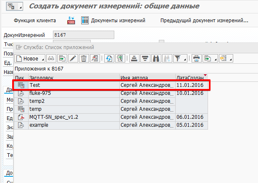Click the Функция клиента button
Viewport: 258px width, 183px height.
click(34, 21)
